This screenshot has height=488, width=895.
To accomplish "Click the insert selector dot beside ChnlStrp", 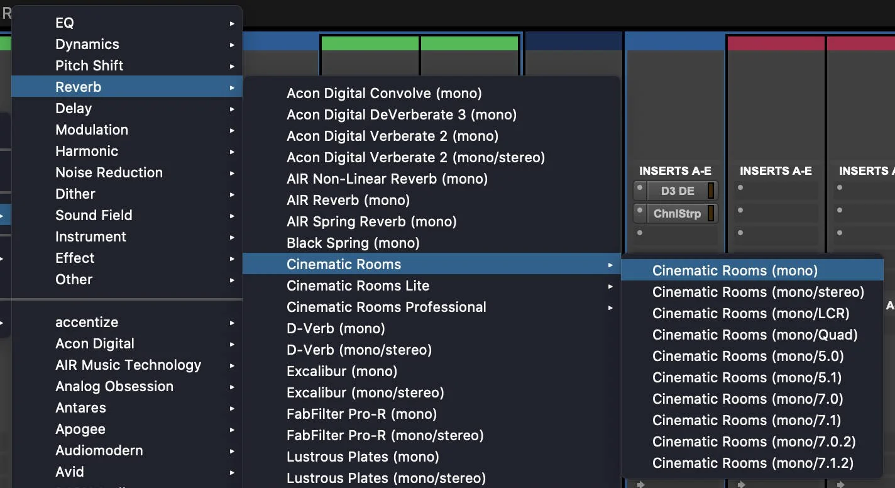I will click(640, 211).
